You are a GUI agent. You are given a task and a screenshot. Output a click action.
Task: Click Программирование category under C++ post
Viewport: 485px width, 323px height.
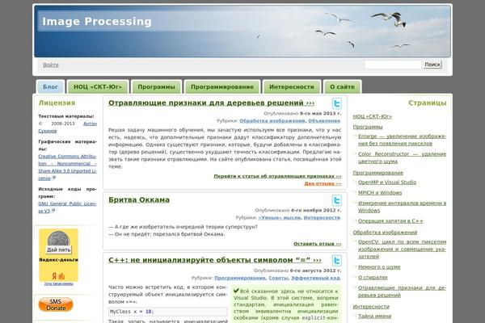(240, 278)
